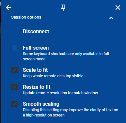Disconnect the remote session

click(36, 31)
